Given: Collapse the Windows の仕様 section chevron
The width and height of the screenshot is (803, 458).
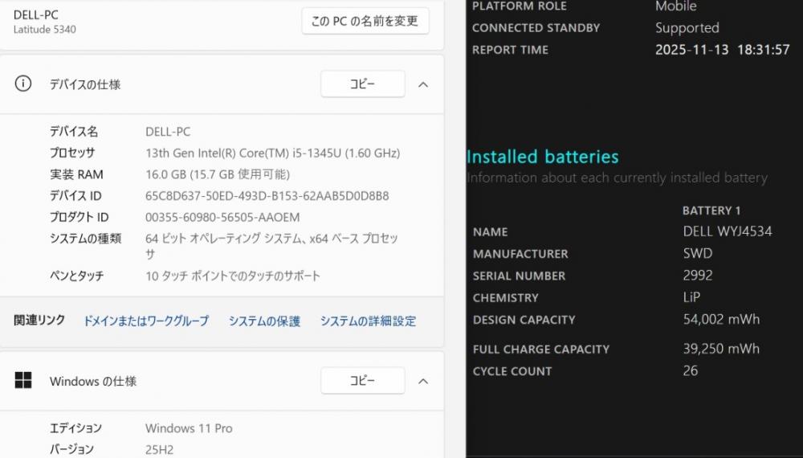Looking at the screenshot, I should point(423,381).
